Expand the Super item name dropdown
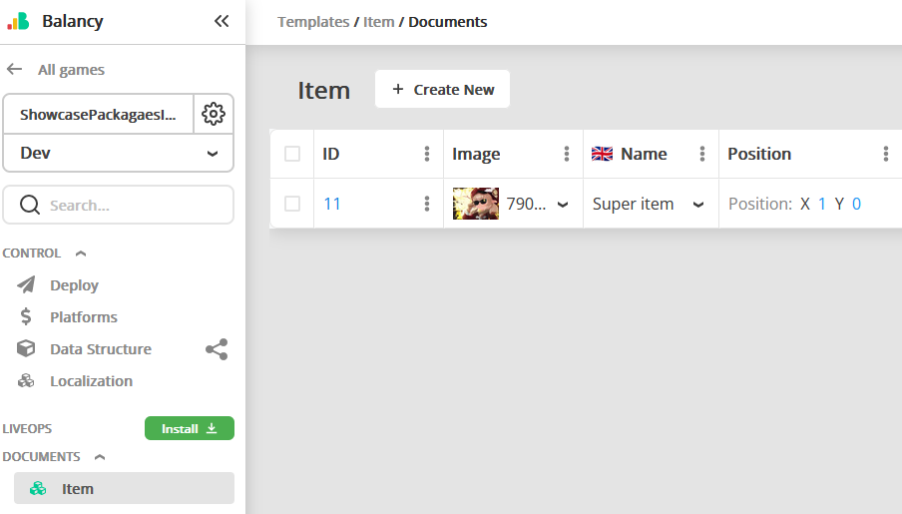902x514 pixels. (698, 205)
